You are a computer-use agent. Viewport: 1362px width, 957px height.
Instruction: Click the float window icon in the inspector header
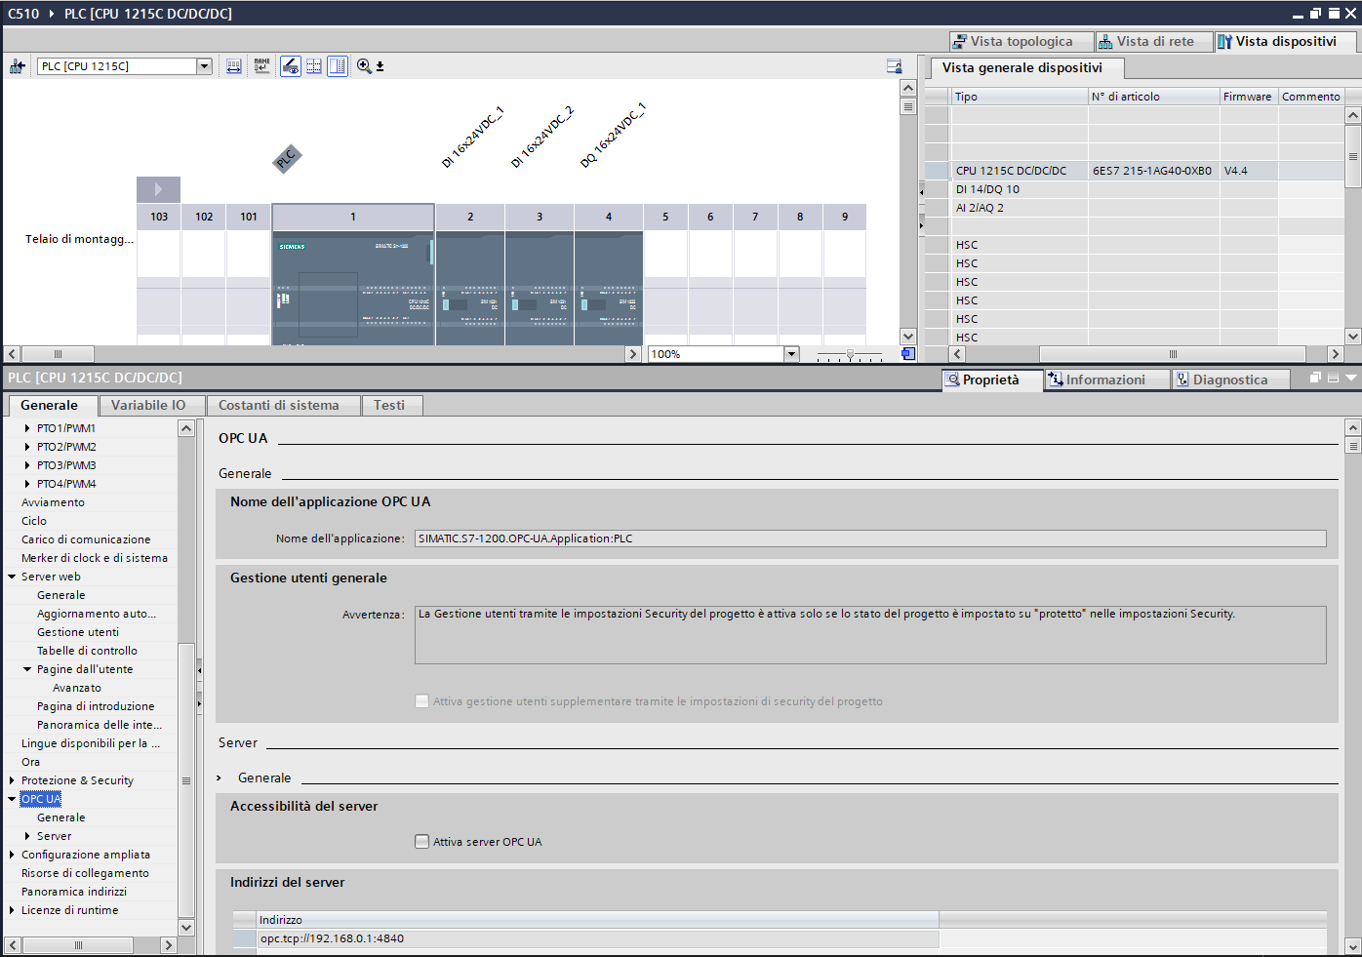pyautogui.click(x=1315, y=379)
